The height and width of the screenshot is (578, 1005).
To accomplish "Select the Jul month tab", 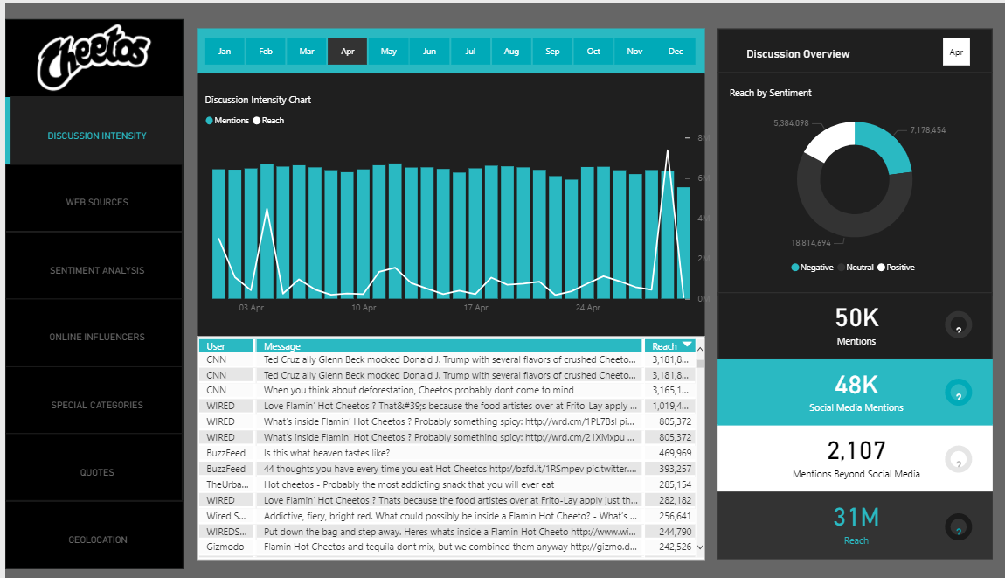I will click(x=470, y=52).
